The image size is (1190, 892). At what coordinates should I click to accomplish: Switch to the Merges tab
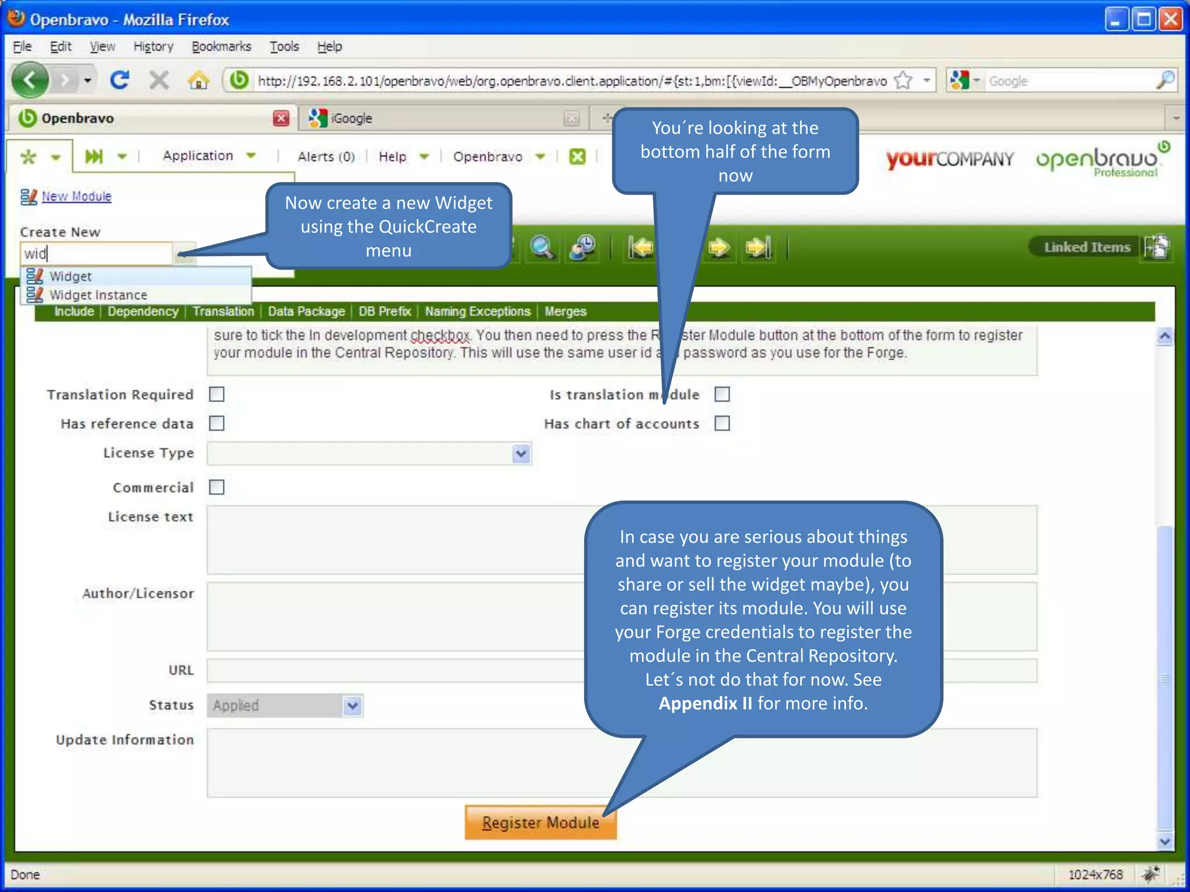565,312
